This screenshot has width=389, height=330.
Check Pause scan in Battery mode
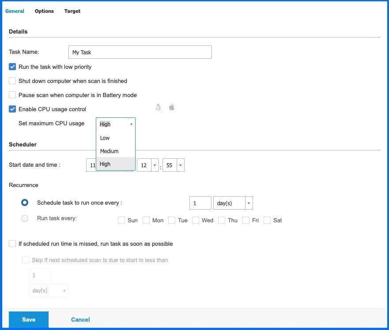click(12, 95)
